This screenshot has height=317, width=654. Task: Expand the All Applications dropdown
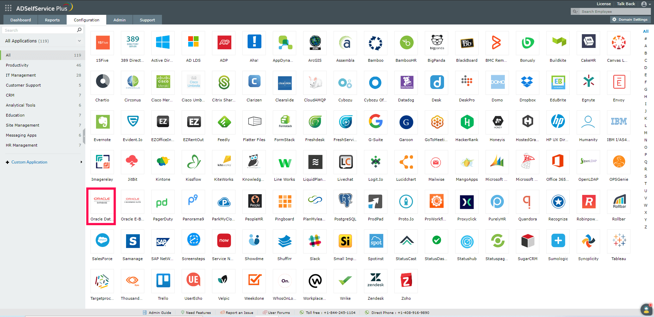pos(79,41)
